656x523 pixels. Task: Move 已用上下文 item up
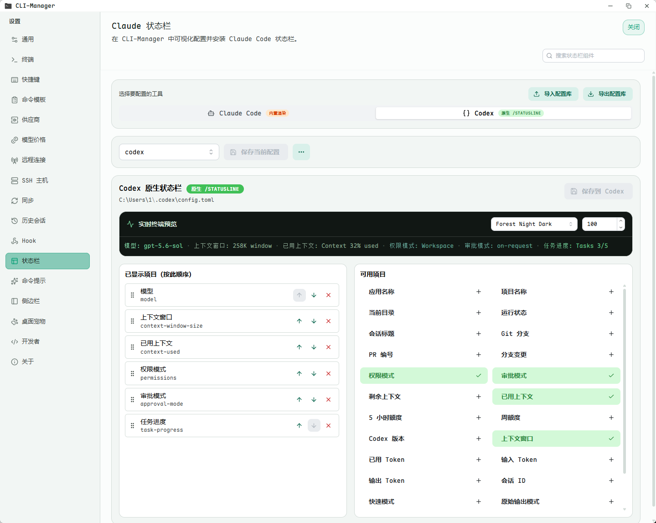300,347
